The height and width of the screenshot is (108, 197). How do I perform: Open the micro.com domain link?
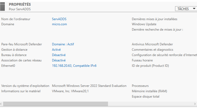click(59, 24)
